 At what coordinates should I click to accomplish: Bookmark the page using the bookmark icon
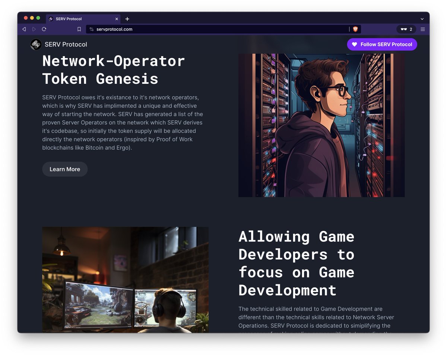coord(79,29)
